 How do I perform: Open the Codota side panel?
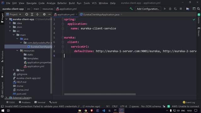coord(199,18)
